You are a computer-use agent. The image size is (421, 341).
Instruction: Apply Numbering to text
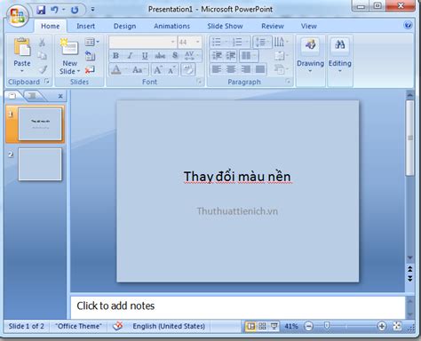(241, 42)
